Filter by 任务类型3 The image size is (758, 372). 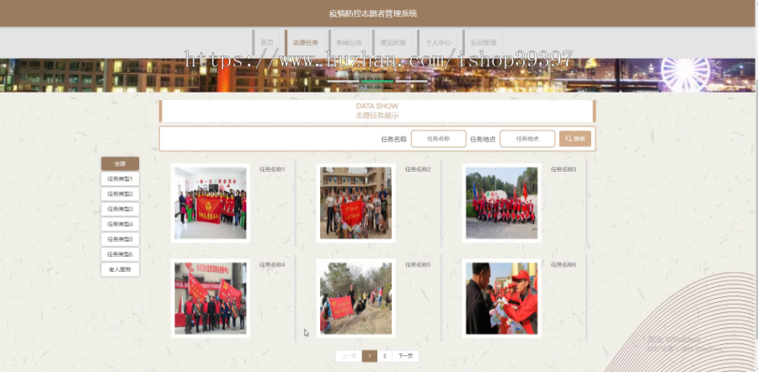(120, 209)
